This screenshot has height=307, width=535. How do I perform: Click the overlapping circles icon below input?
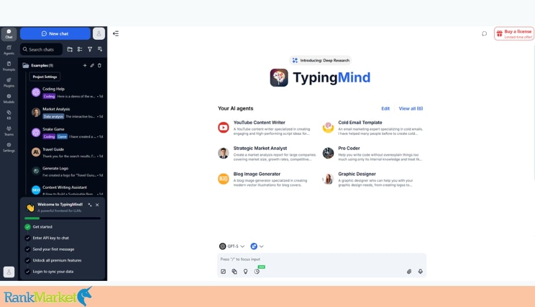[x=234, y=272]
